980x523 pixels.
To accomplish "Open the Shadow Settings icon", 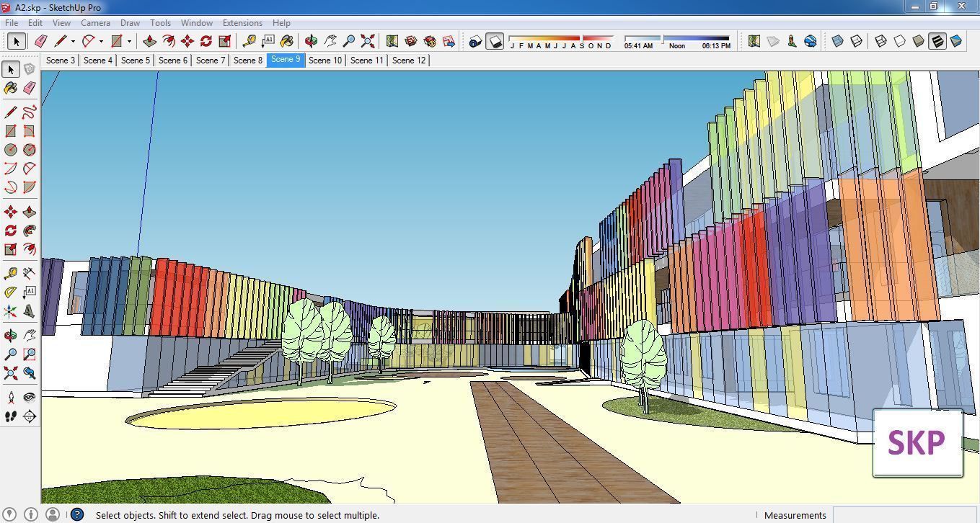I will 475,42.
